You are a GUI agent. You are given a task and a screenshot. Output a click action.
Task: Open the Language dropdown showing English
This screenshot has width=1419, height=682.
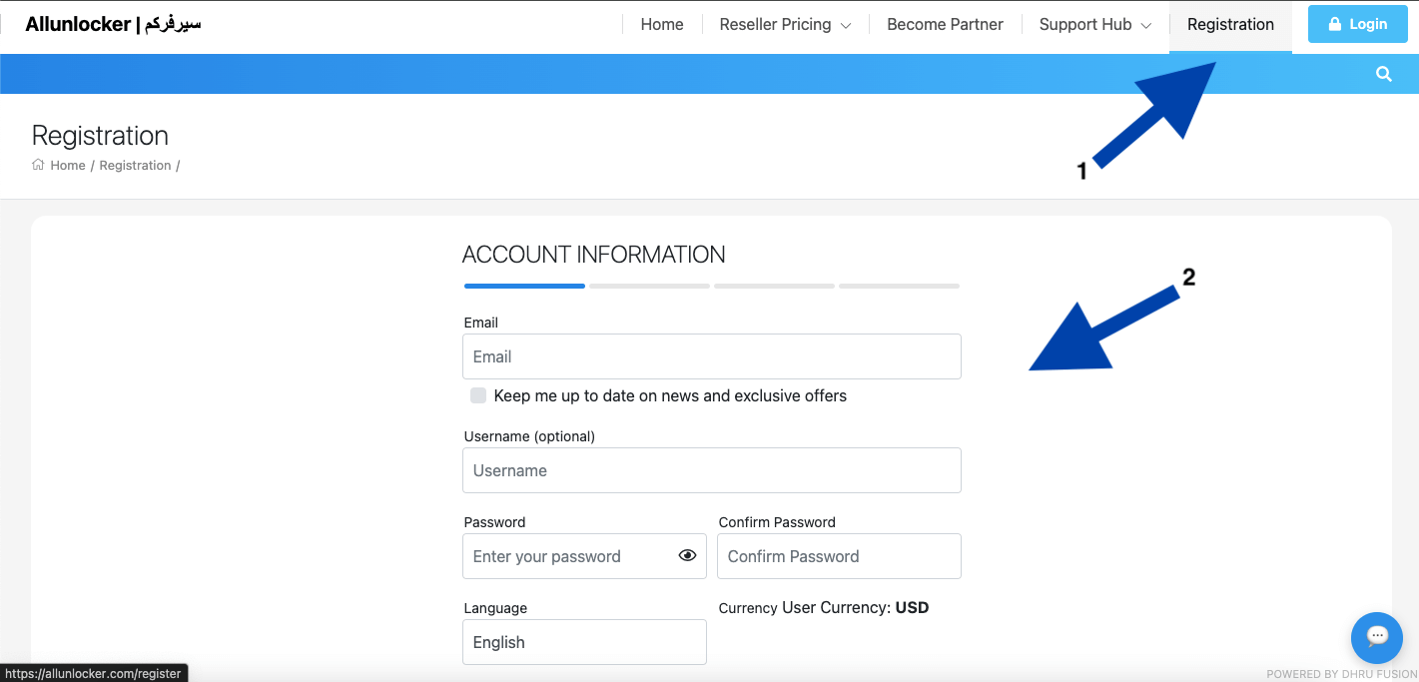tap(584, 642)
